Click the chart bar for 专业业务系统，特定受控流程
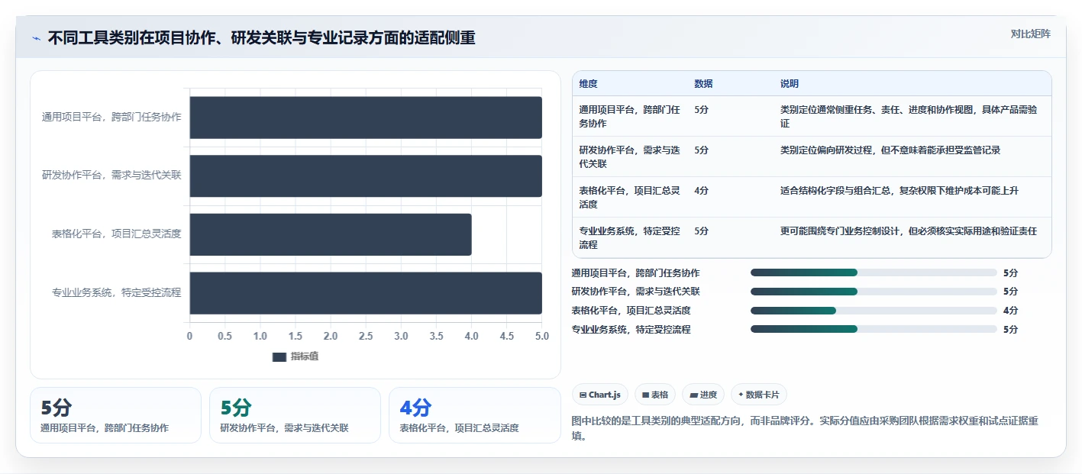 (366, 292)
